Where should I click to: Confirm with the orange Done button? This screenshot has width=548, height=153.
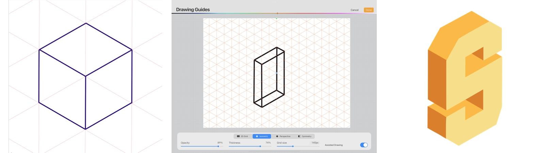(369, 10)
